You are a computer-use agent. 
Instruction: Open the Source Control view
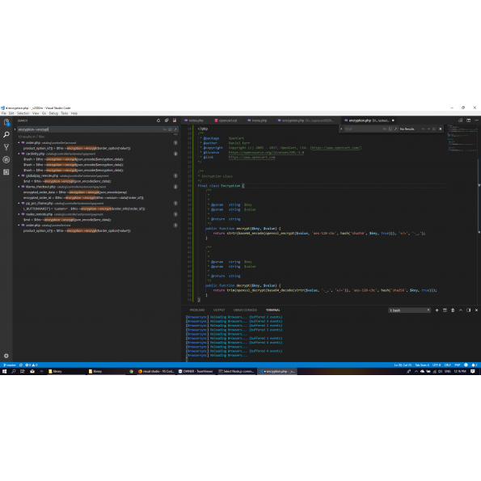(x=6, y=147)
